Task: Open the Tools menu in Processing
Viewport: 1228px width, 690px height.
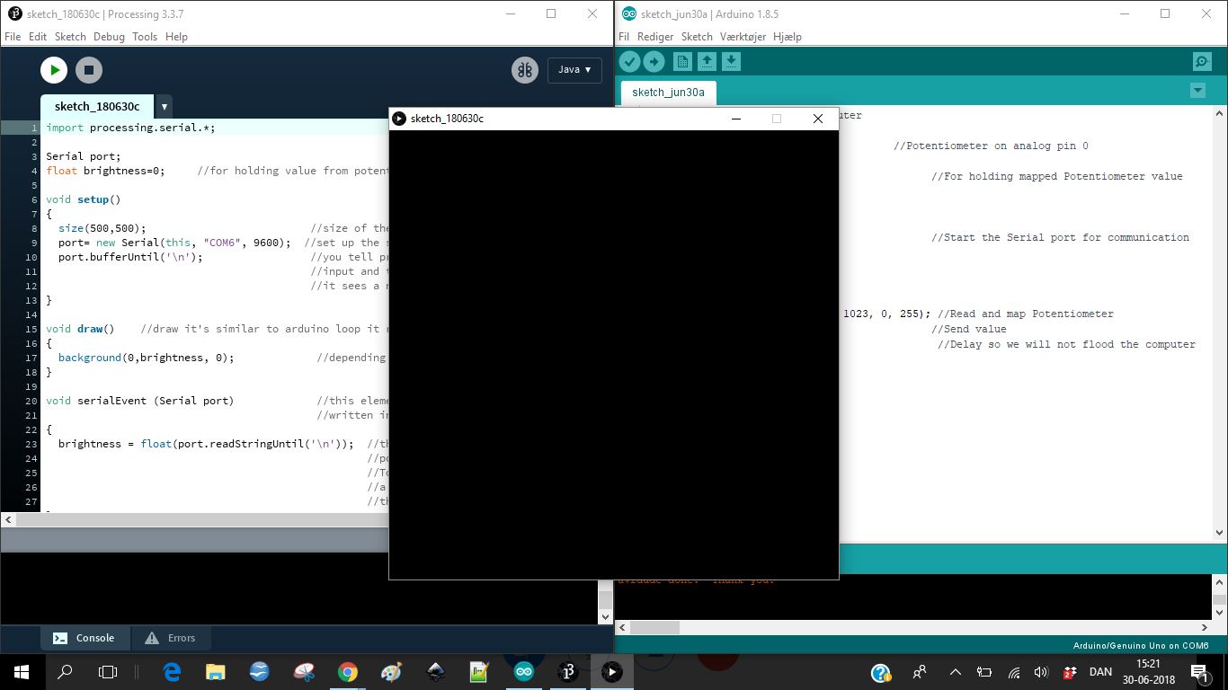Action: pyautogui.click(x=145, y=37)
